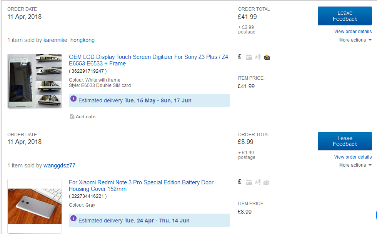Screen dimensions: 377x234
Task: Click the Add note icon under Sony item
Action: click(72, 117)
